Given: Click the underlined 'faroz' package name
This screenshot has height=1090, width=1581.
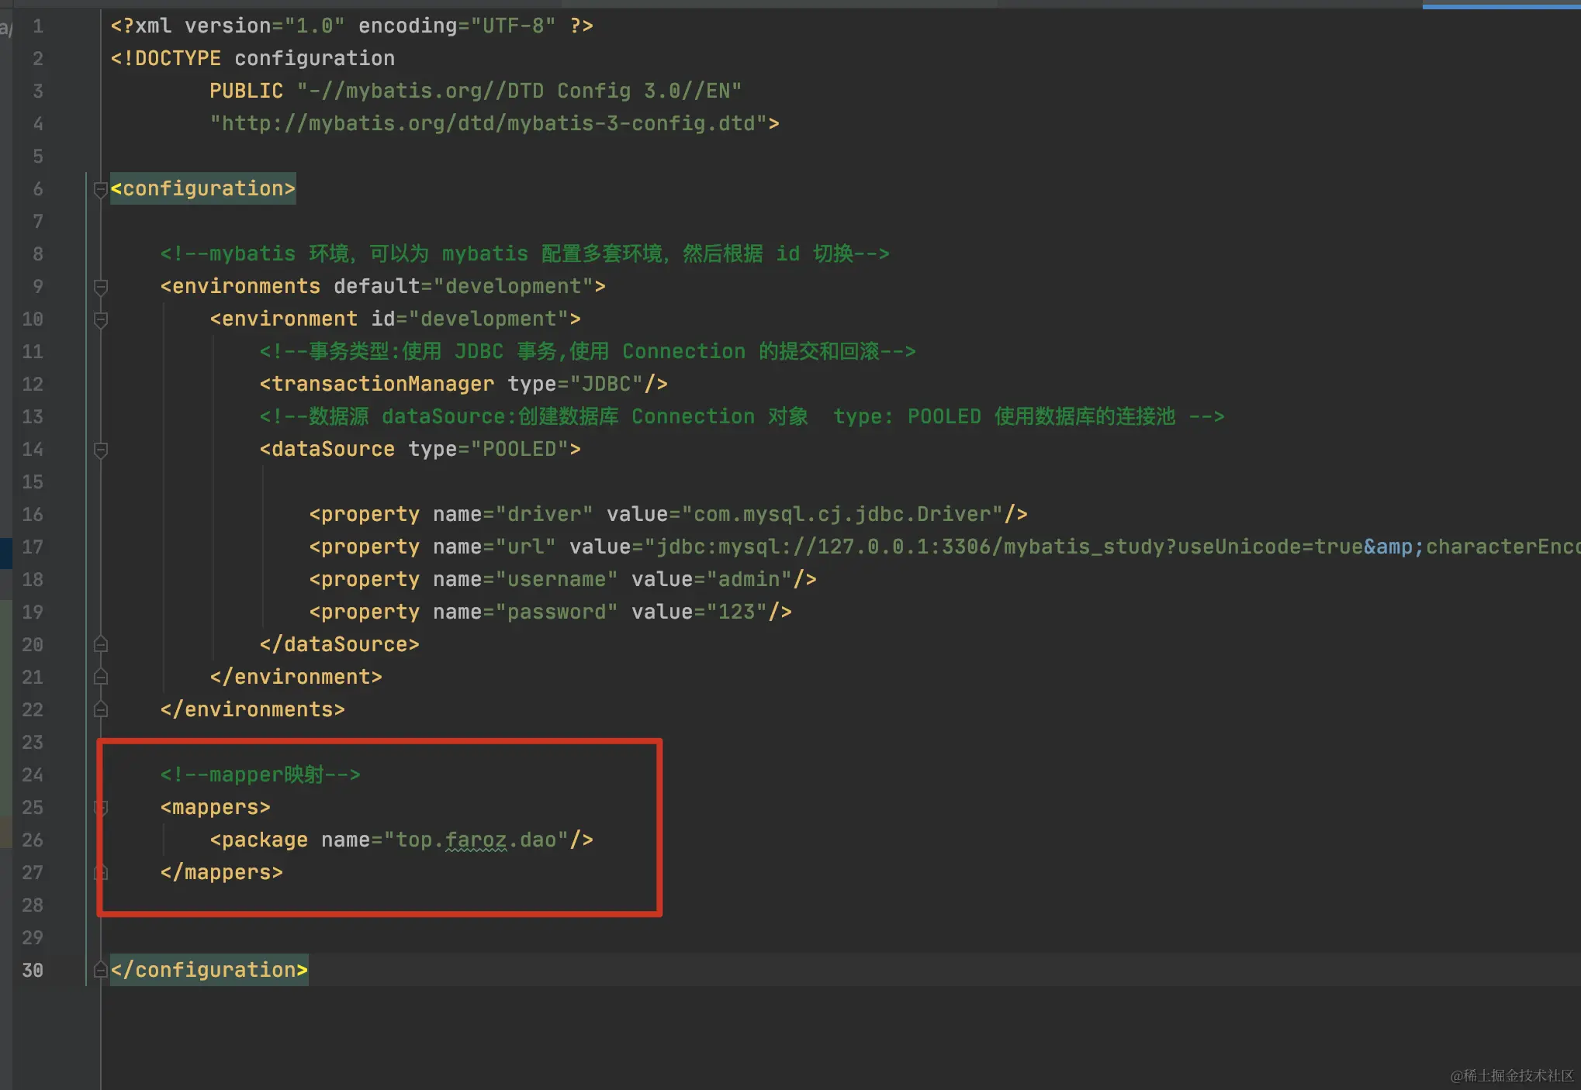Looking at the screenshot, I should tap(476, 840).
